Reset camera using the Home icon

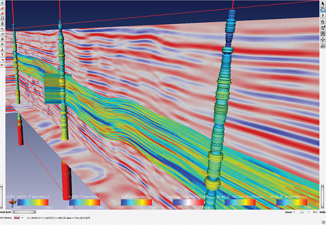pos(322,22)
